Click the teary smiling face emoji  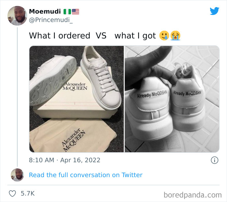pos(164,36)
